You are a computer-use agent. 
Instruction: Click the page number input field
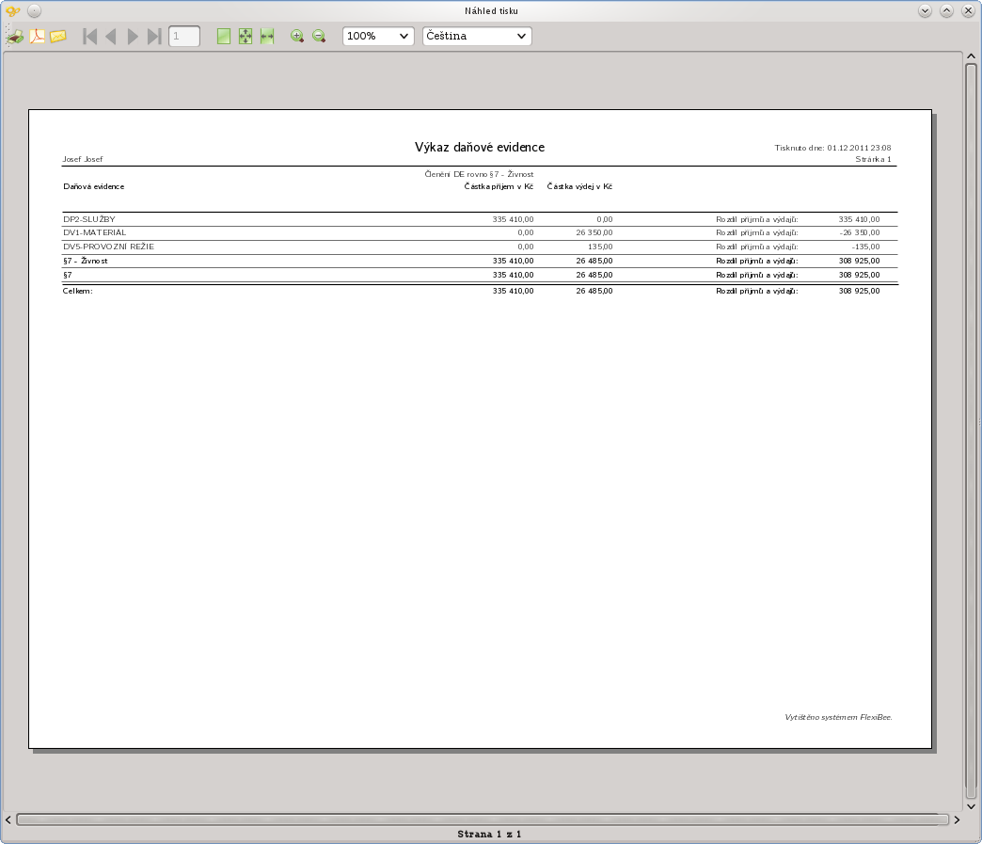(184, 37)
